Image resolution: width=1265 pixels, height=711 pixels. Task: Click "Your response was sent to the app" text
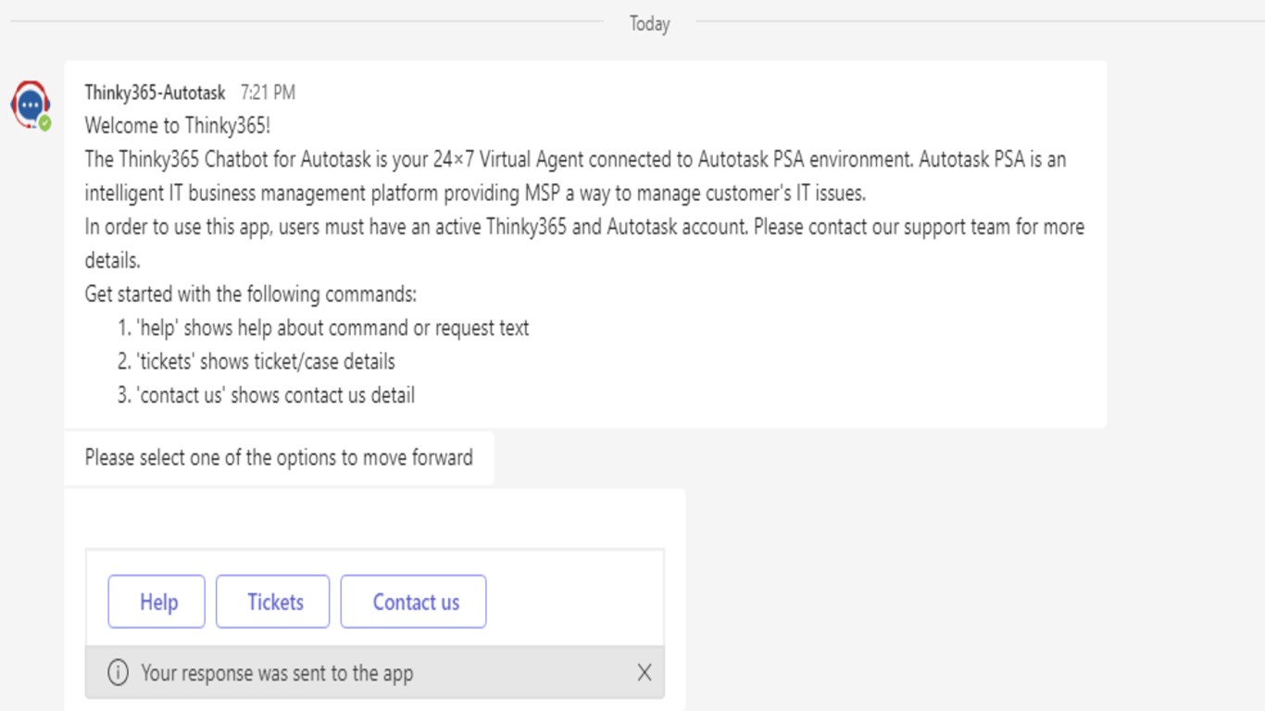[x=277, y=673]
